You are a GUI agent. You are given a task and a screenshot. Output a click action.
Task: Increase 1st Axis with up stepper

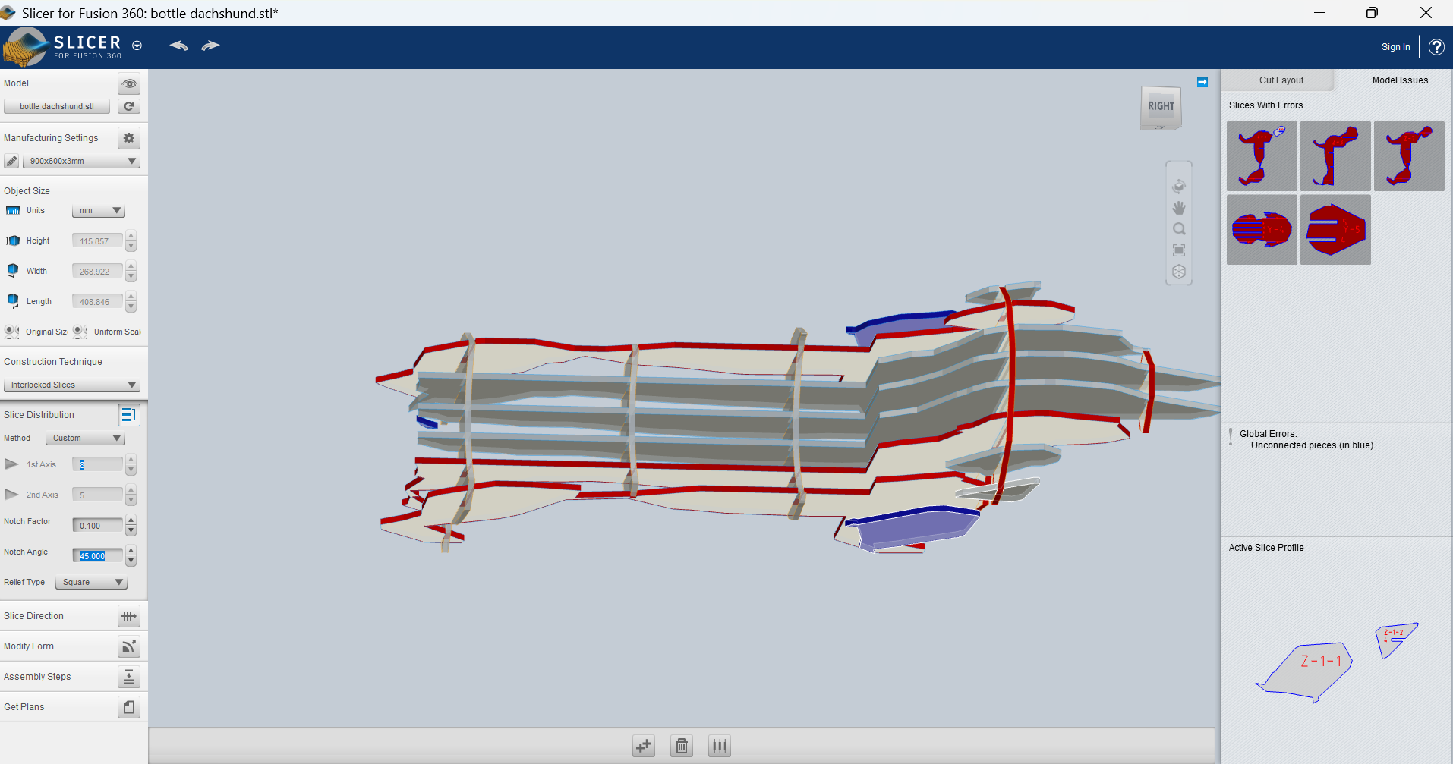click(x=131, y=459)
